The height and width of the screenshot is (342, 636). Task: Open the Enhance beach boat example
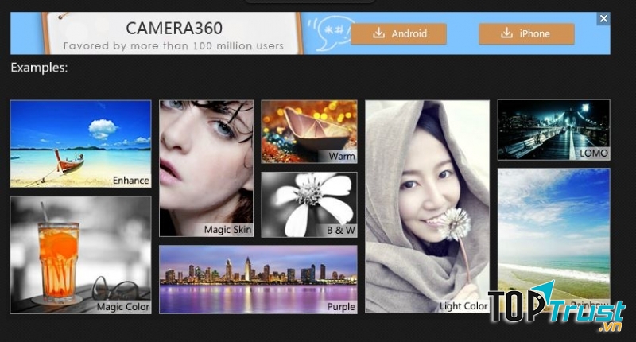80,143
